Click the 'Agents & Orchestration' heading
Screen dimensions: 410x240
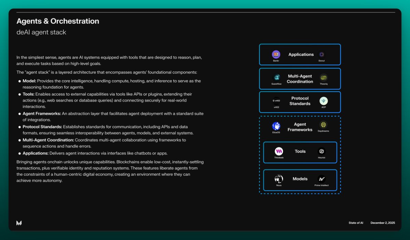[58, 21]
